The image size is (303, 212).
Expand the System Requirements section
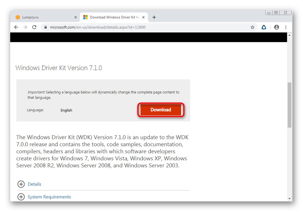click(x=49, y=197)
